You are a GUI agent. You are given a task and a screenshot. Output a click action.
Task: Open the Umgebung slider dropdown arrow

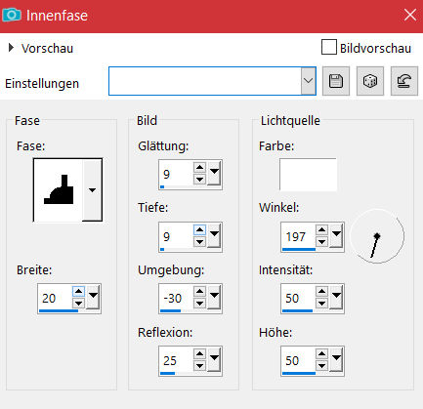(214, 296)
